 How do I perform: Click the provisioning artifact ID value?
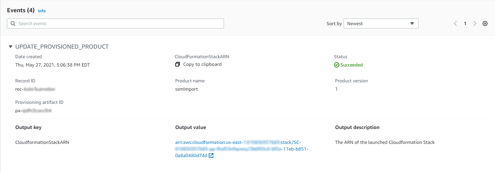(33, 111)
